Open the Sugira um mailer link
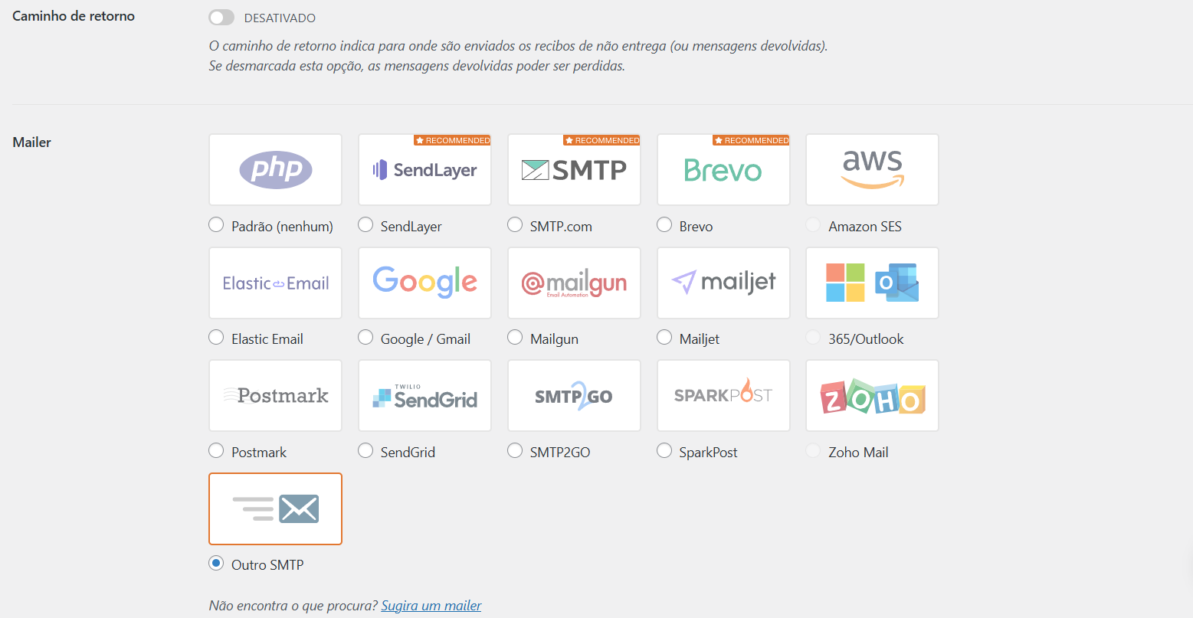This screenshot has height=618, width=1193. tap(431, 606)
